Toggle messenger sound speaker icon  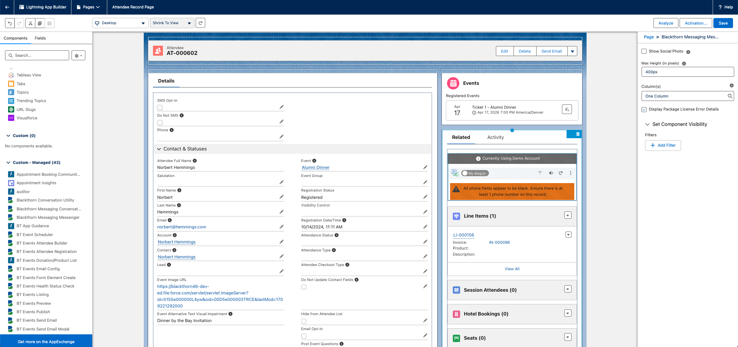tap(551, 173)
